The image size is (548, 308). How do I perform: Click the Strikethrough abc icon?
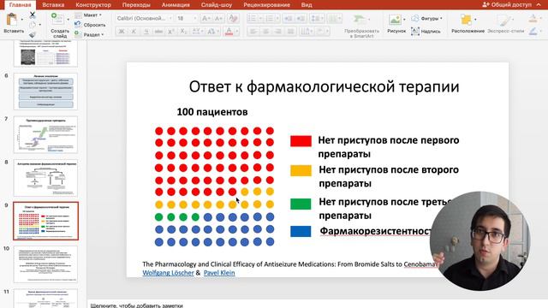click(158, 32)
